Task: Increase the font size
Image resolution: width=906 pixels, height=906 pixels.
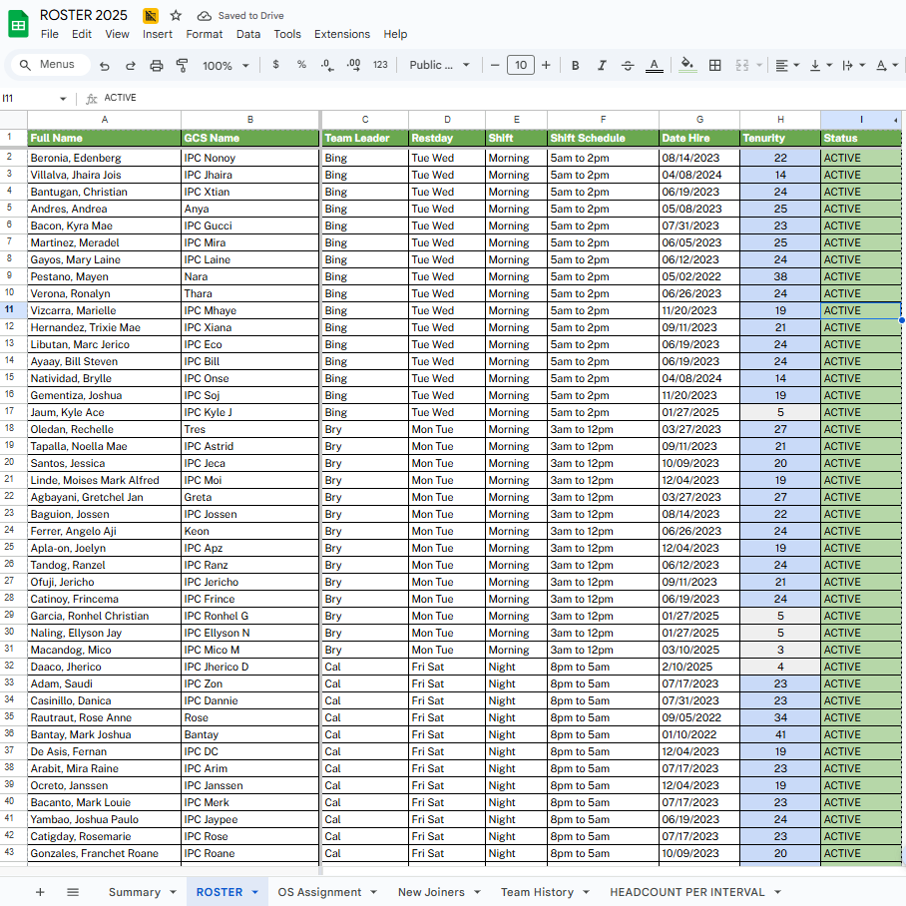Action: pos(546,65)
